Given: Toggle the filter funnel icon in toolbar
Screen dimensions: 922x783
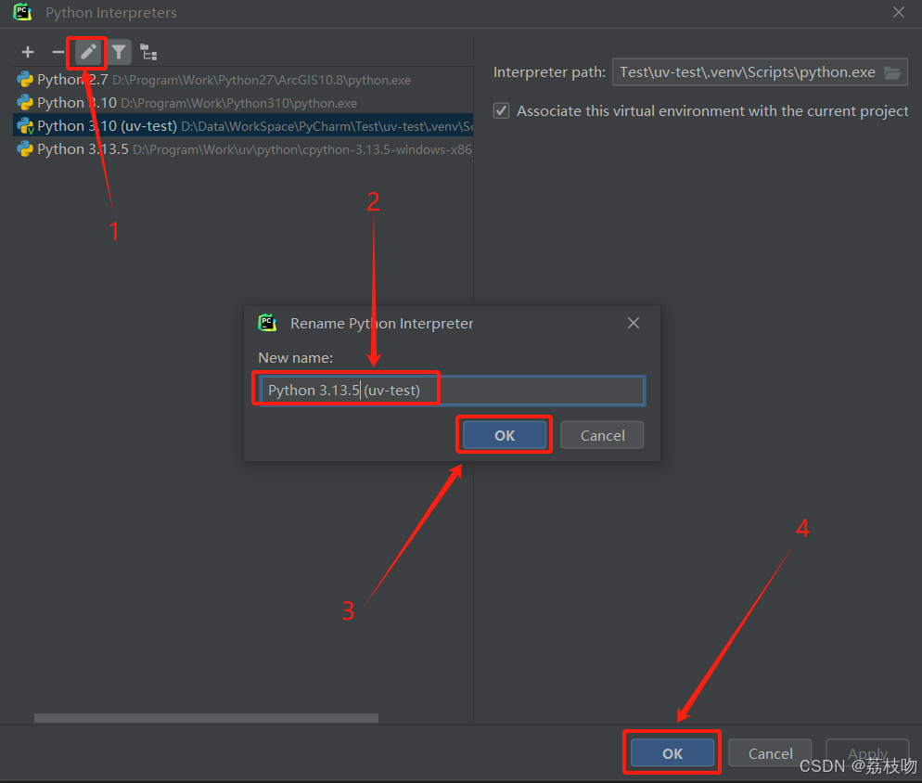Looking at the screenshot, I should click(x=119, y=52).
